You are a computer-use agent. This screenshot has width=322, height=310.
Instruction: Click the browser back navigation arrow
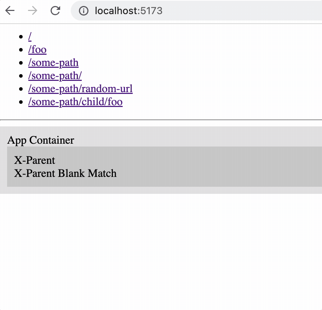pyautogui.click(x=10, y=11)
